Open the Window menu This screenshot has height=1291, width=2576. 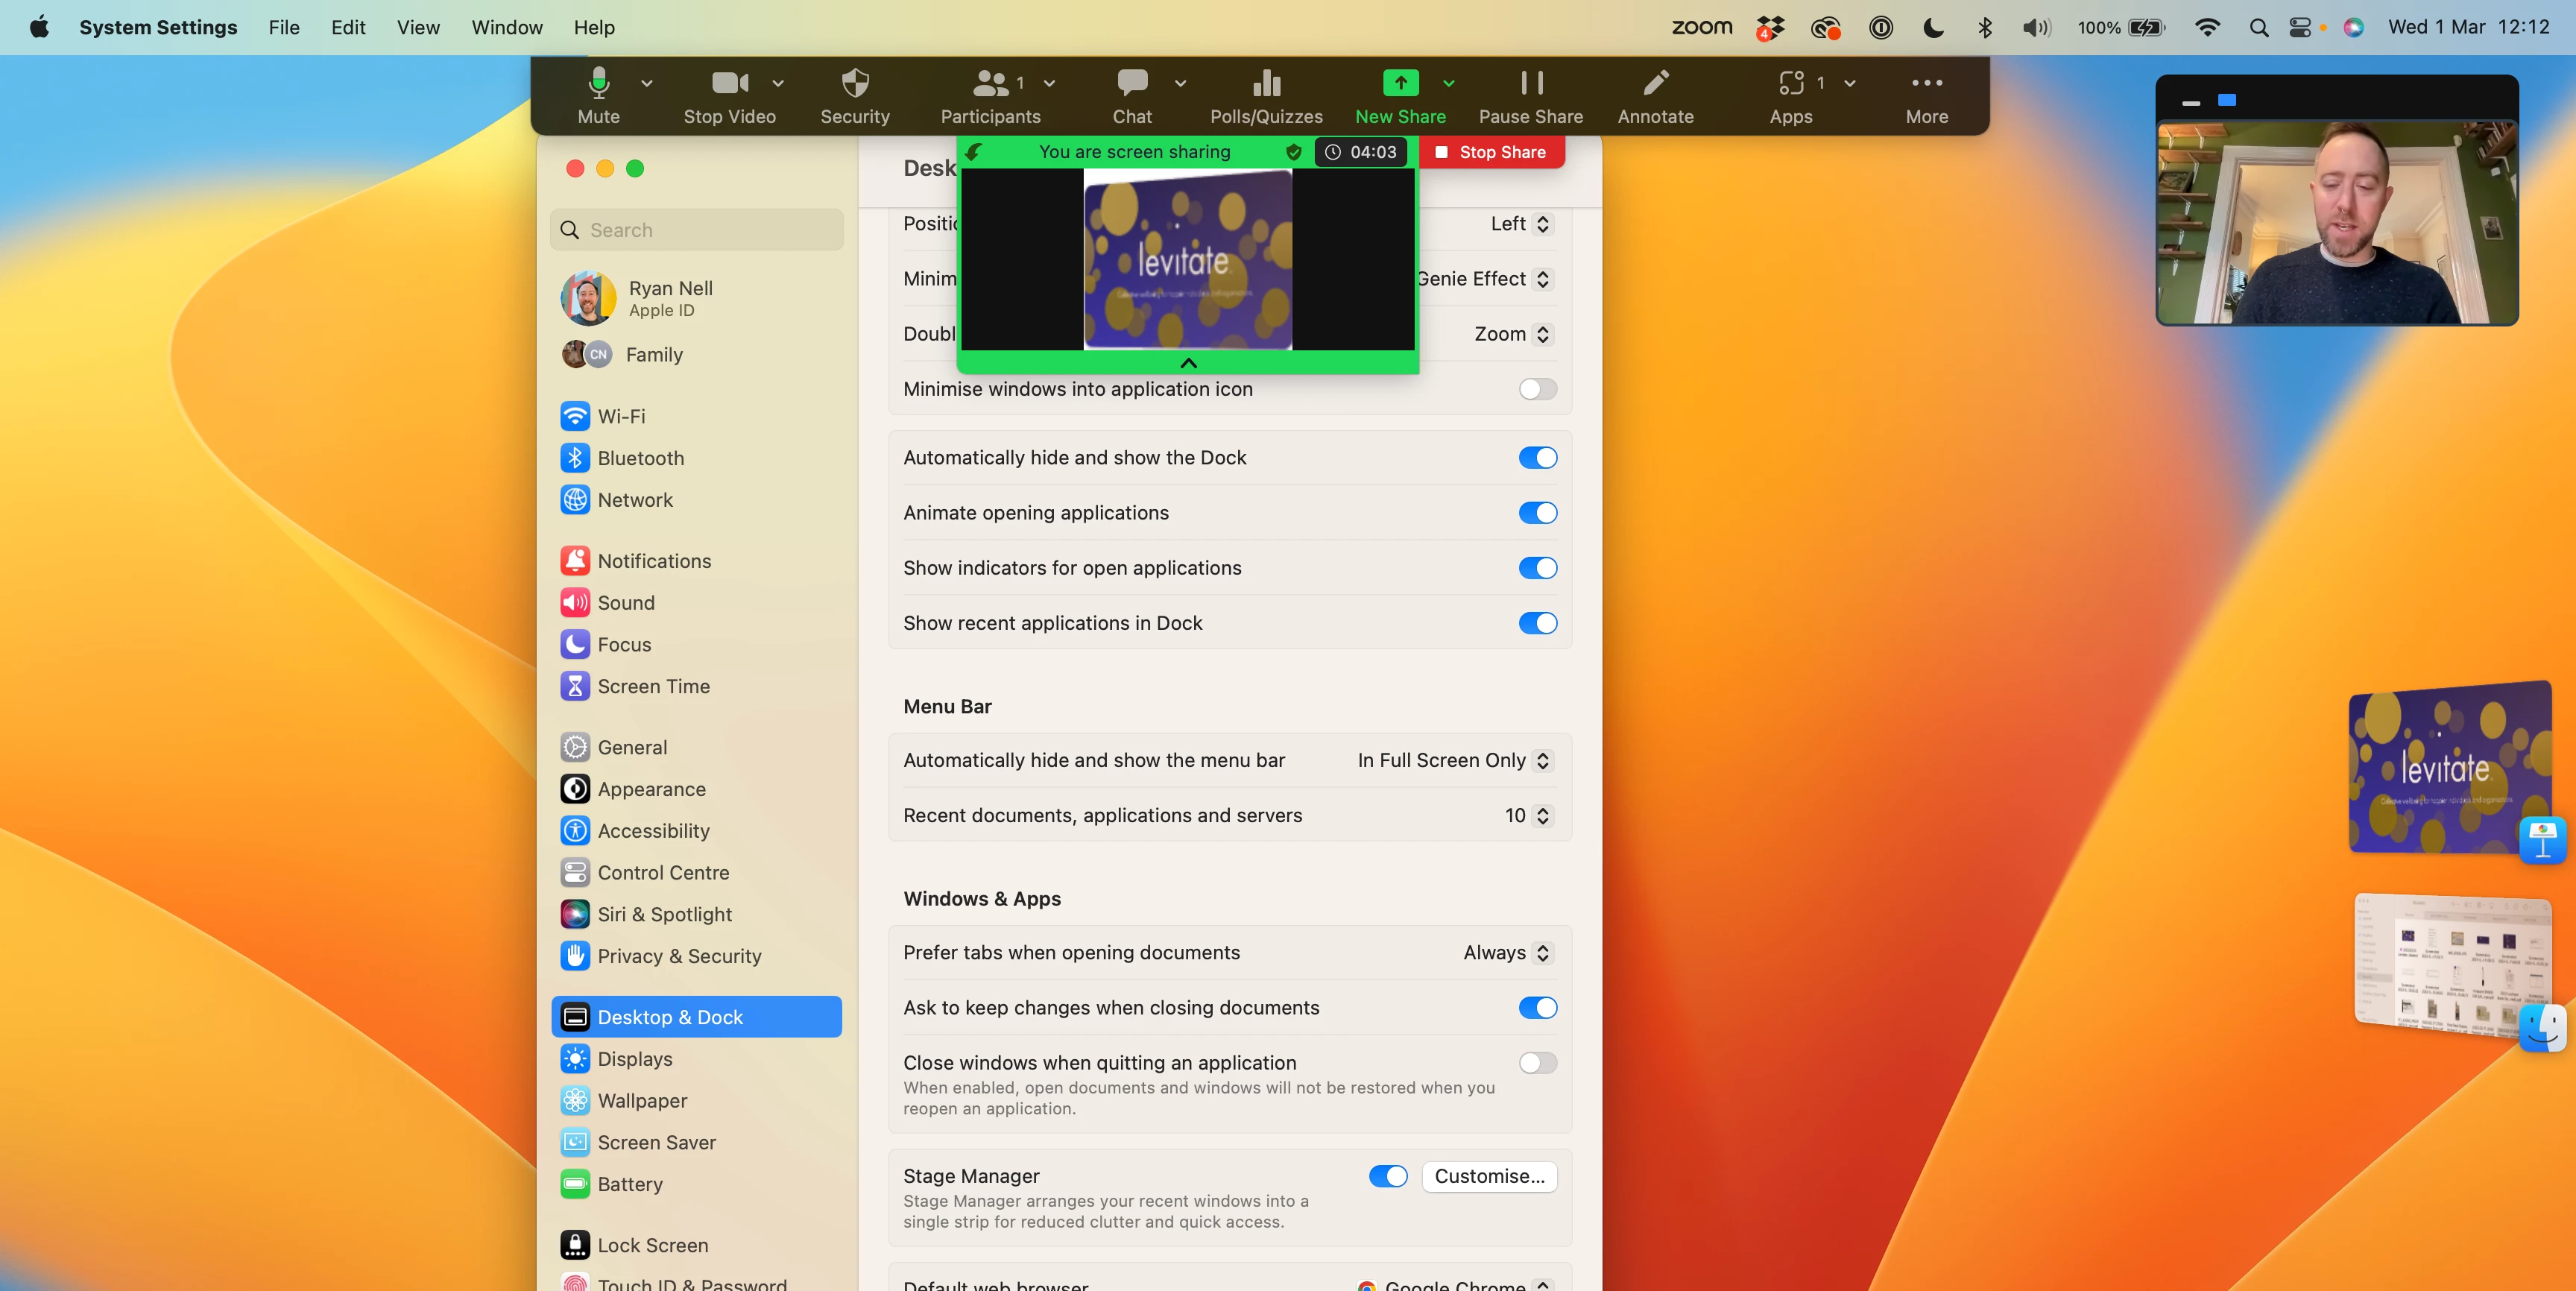point(506,28)
